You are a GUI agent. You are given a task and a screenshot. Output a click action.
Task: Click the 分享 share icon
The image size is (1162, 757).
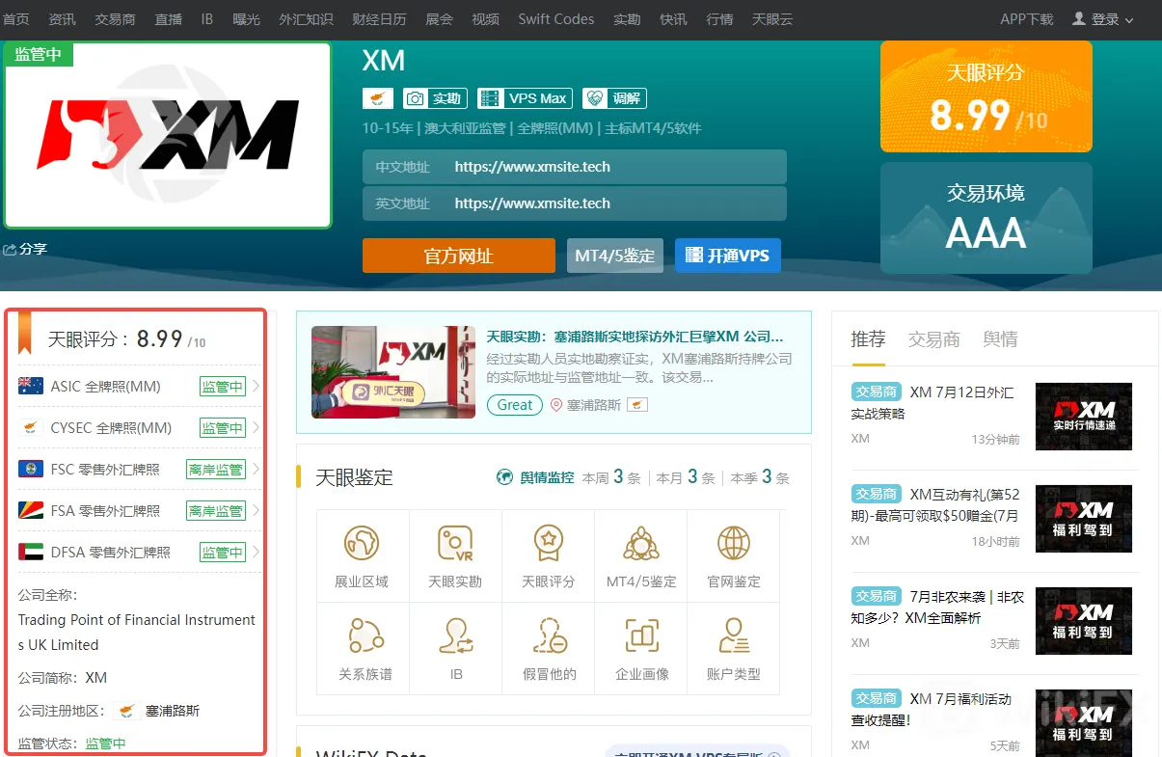click(x=10, y=249)
